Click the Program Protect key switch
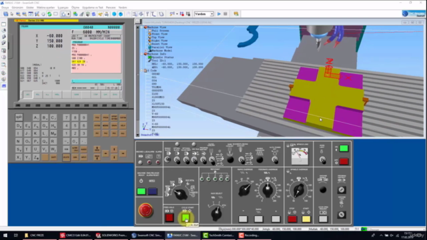 point(342,190)
